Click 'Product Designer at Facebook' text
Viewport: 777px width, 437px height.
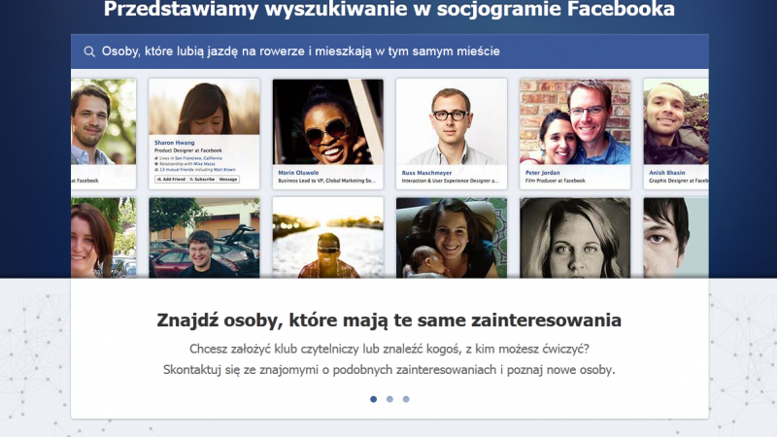[188, 151]
